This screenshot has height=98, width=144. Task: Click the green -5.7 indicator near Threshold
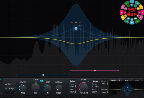89,82
